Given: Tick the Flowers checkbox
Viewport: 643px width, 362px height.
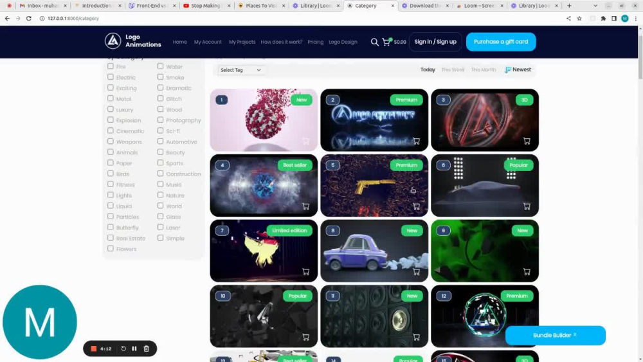Looking at the screenshot, I should click(x=111, y=248).
